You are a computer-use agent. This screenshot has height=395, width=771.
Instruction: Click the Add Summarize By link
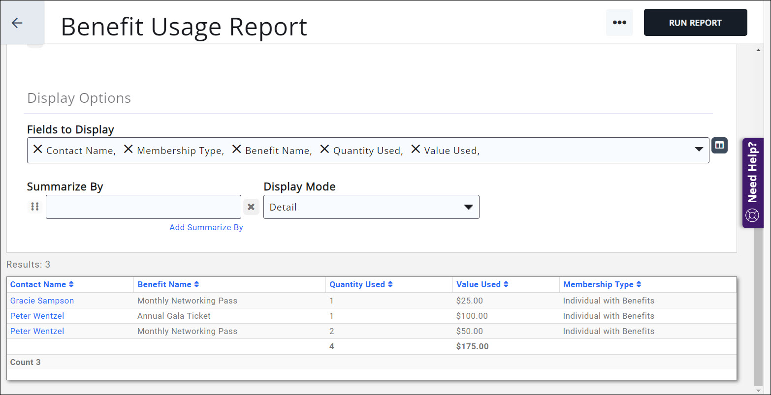coord(206,227)
